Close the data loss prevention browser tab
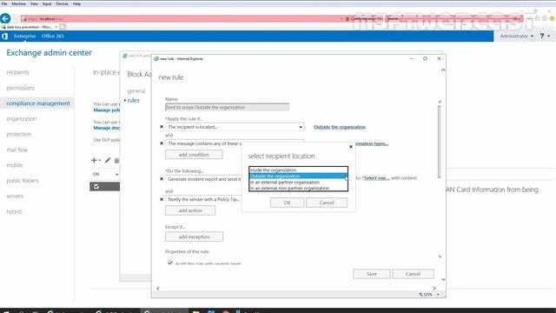Viewport: 556px width, 313px height. 56,27
